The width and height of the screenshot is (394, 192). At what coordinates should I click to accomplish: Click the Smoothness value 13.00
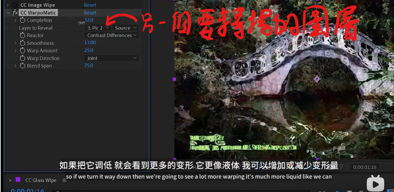pos(90,43)
